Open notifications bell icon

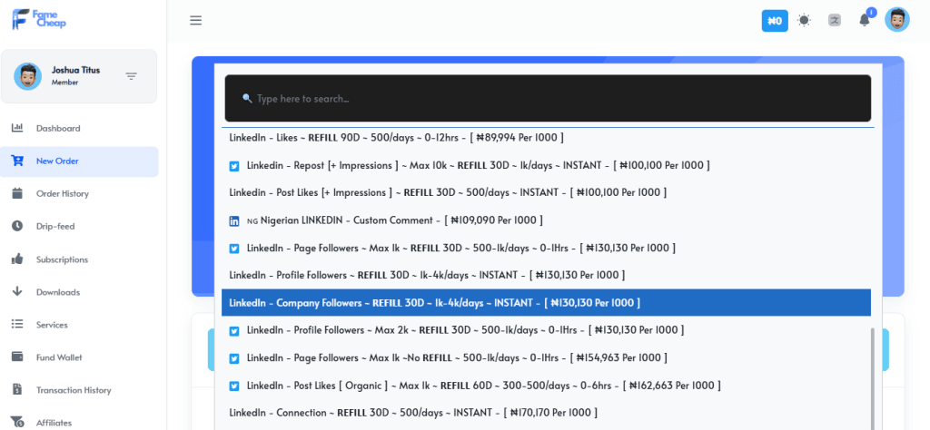[865, 20]
